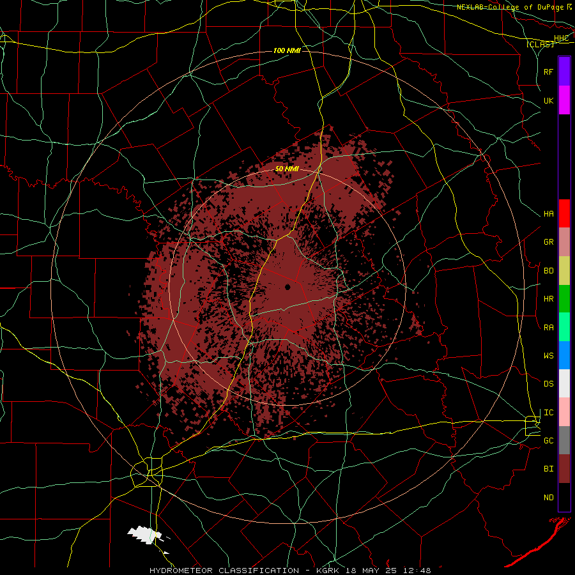Pick the HR green legend swatch
Image resolution: width=575 pixels, height=575 pixels.
[564, 299]
